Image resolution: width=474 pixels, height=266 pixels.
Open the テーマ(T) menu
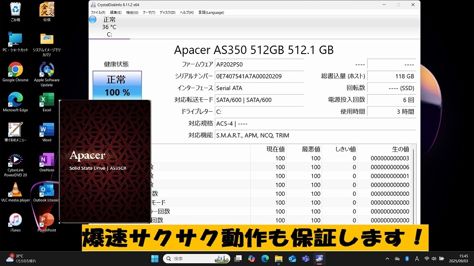[x=149, y=12]
